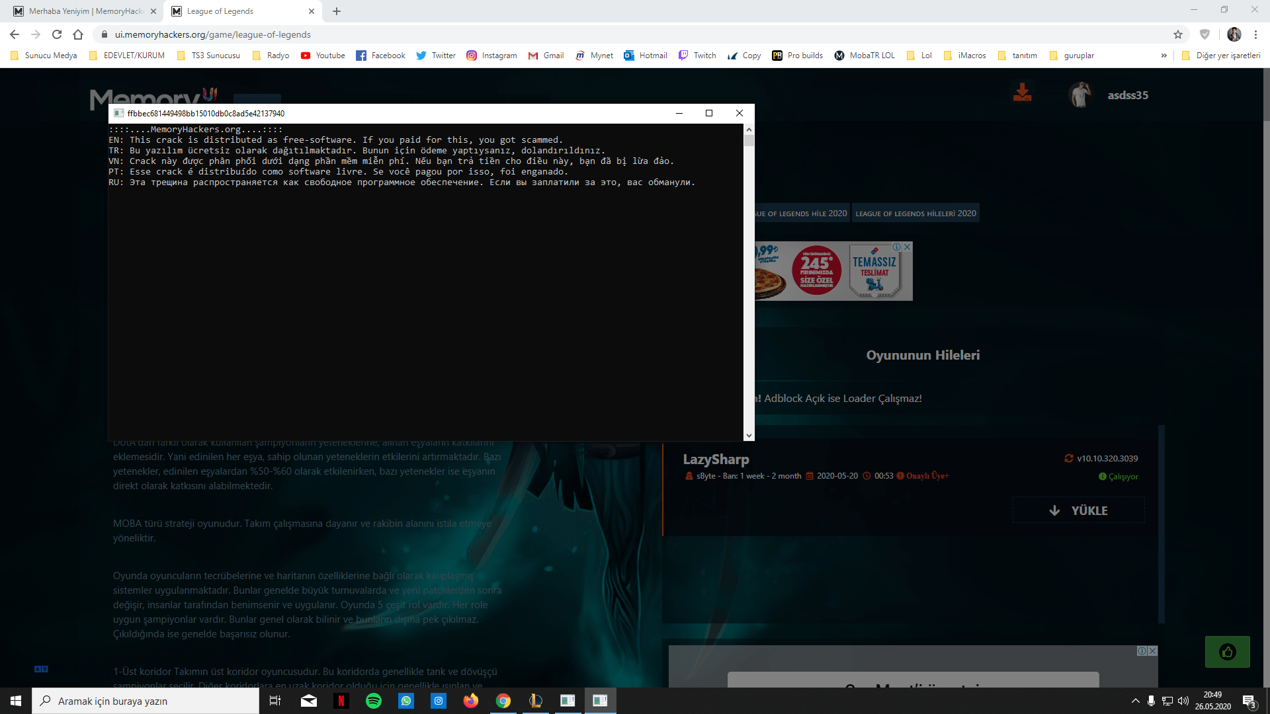Open the Hotmail bookmark
The width and height of the screenshot is (1270, 714).
point(646,56)
